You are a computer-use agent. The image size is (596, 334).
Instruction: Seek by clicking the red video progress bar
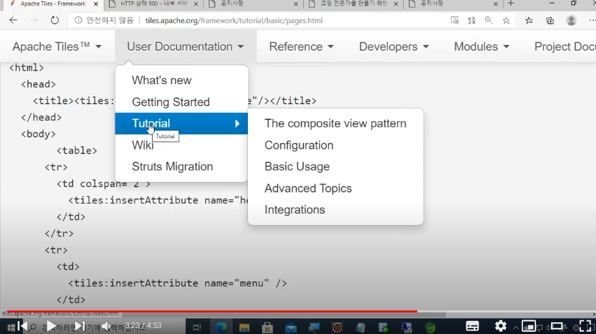(x=212, y=311)
